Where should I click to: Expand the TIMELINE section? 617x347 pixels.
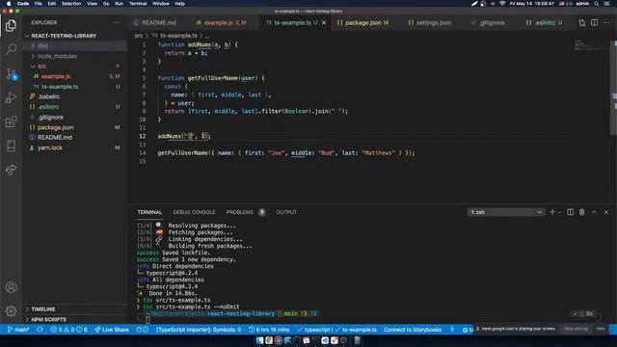pyautogui.click(x=75, y=309)
